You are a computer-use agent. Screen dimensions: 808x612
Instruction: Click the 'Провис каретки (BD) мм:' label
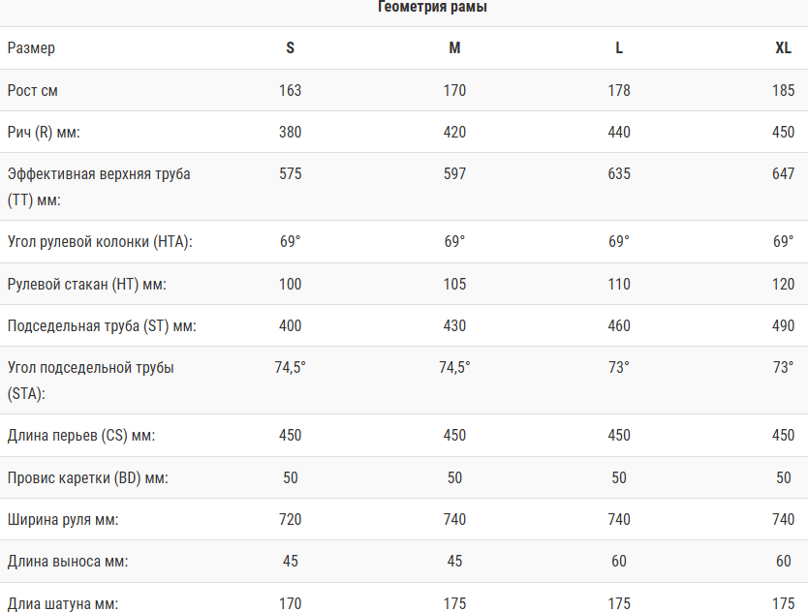pos(88,478)
